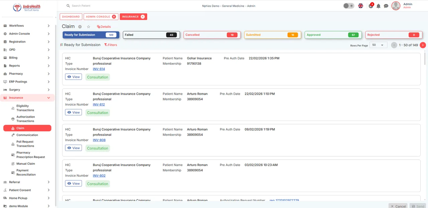Open invoice link INV-808
Viewport: 428px width, 208px height.
(x=99, y=140)
